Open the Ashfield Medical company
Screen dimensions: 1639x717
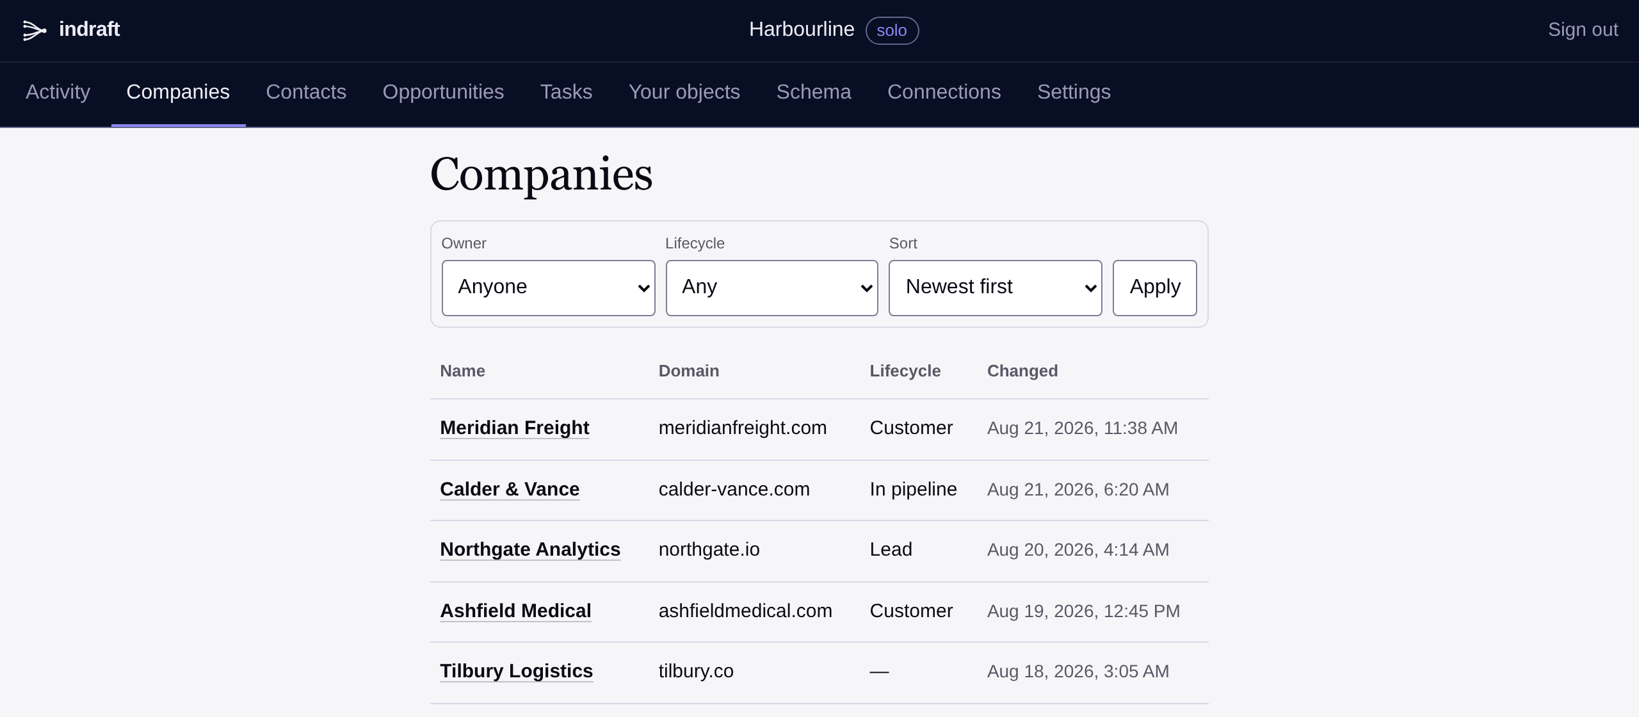515,611
